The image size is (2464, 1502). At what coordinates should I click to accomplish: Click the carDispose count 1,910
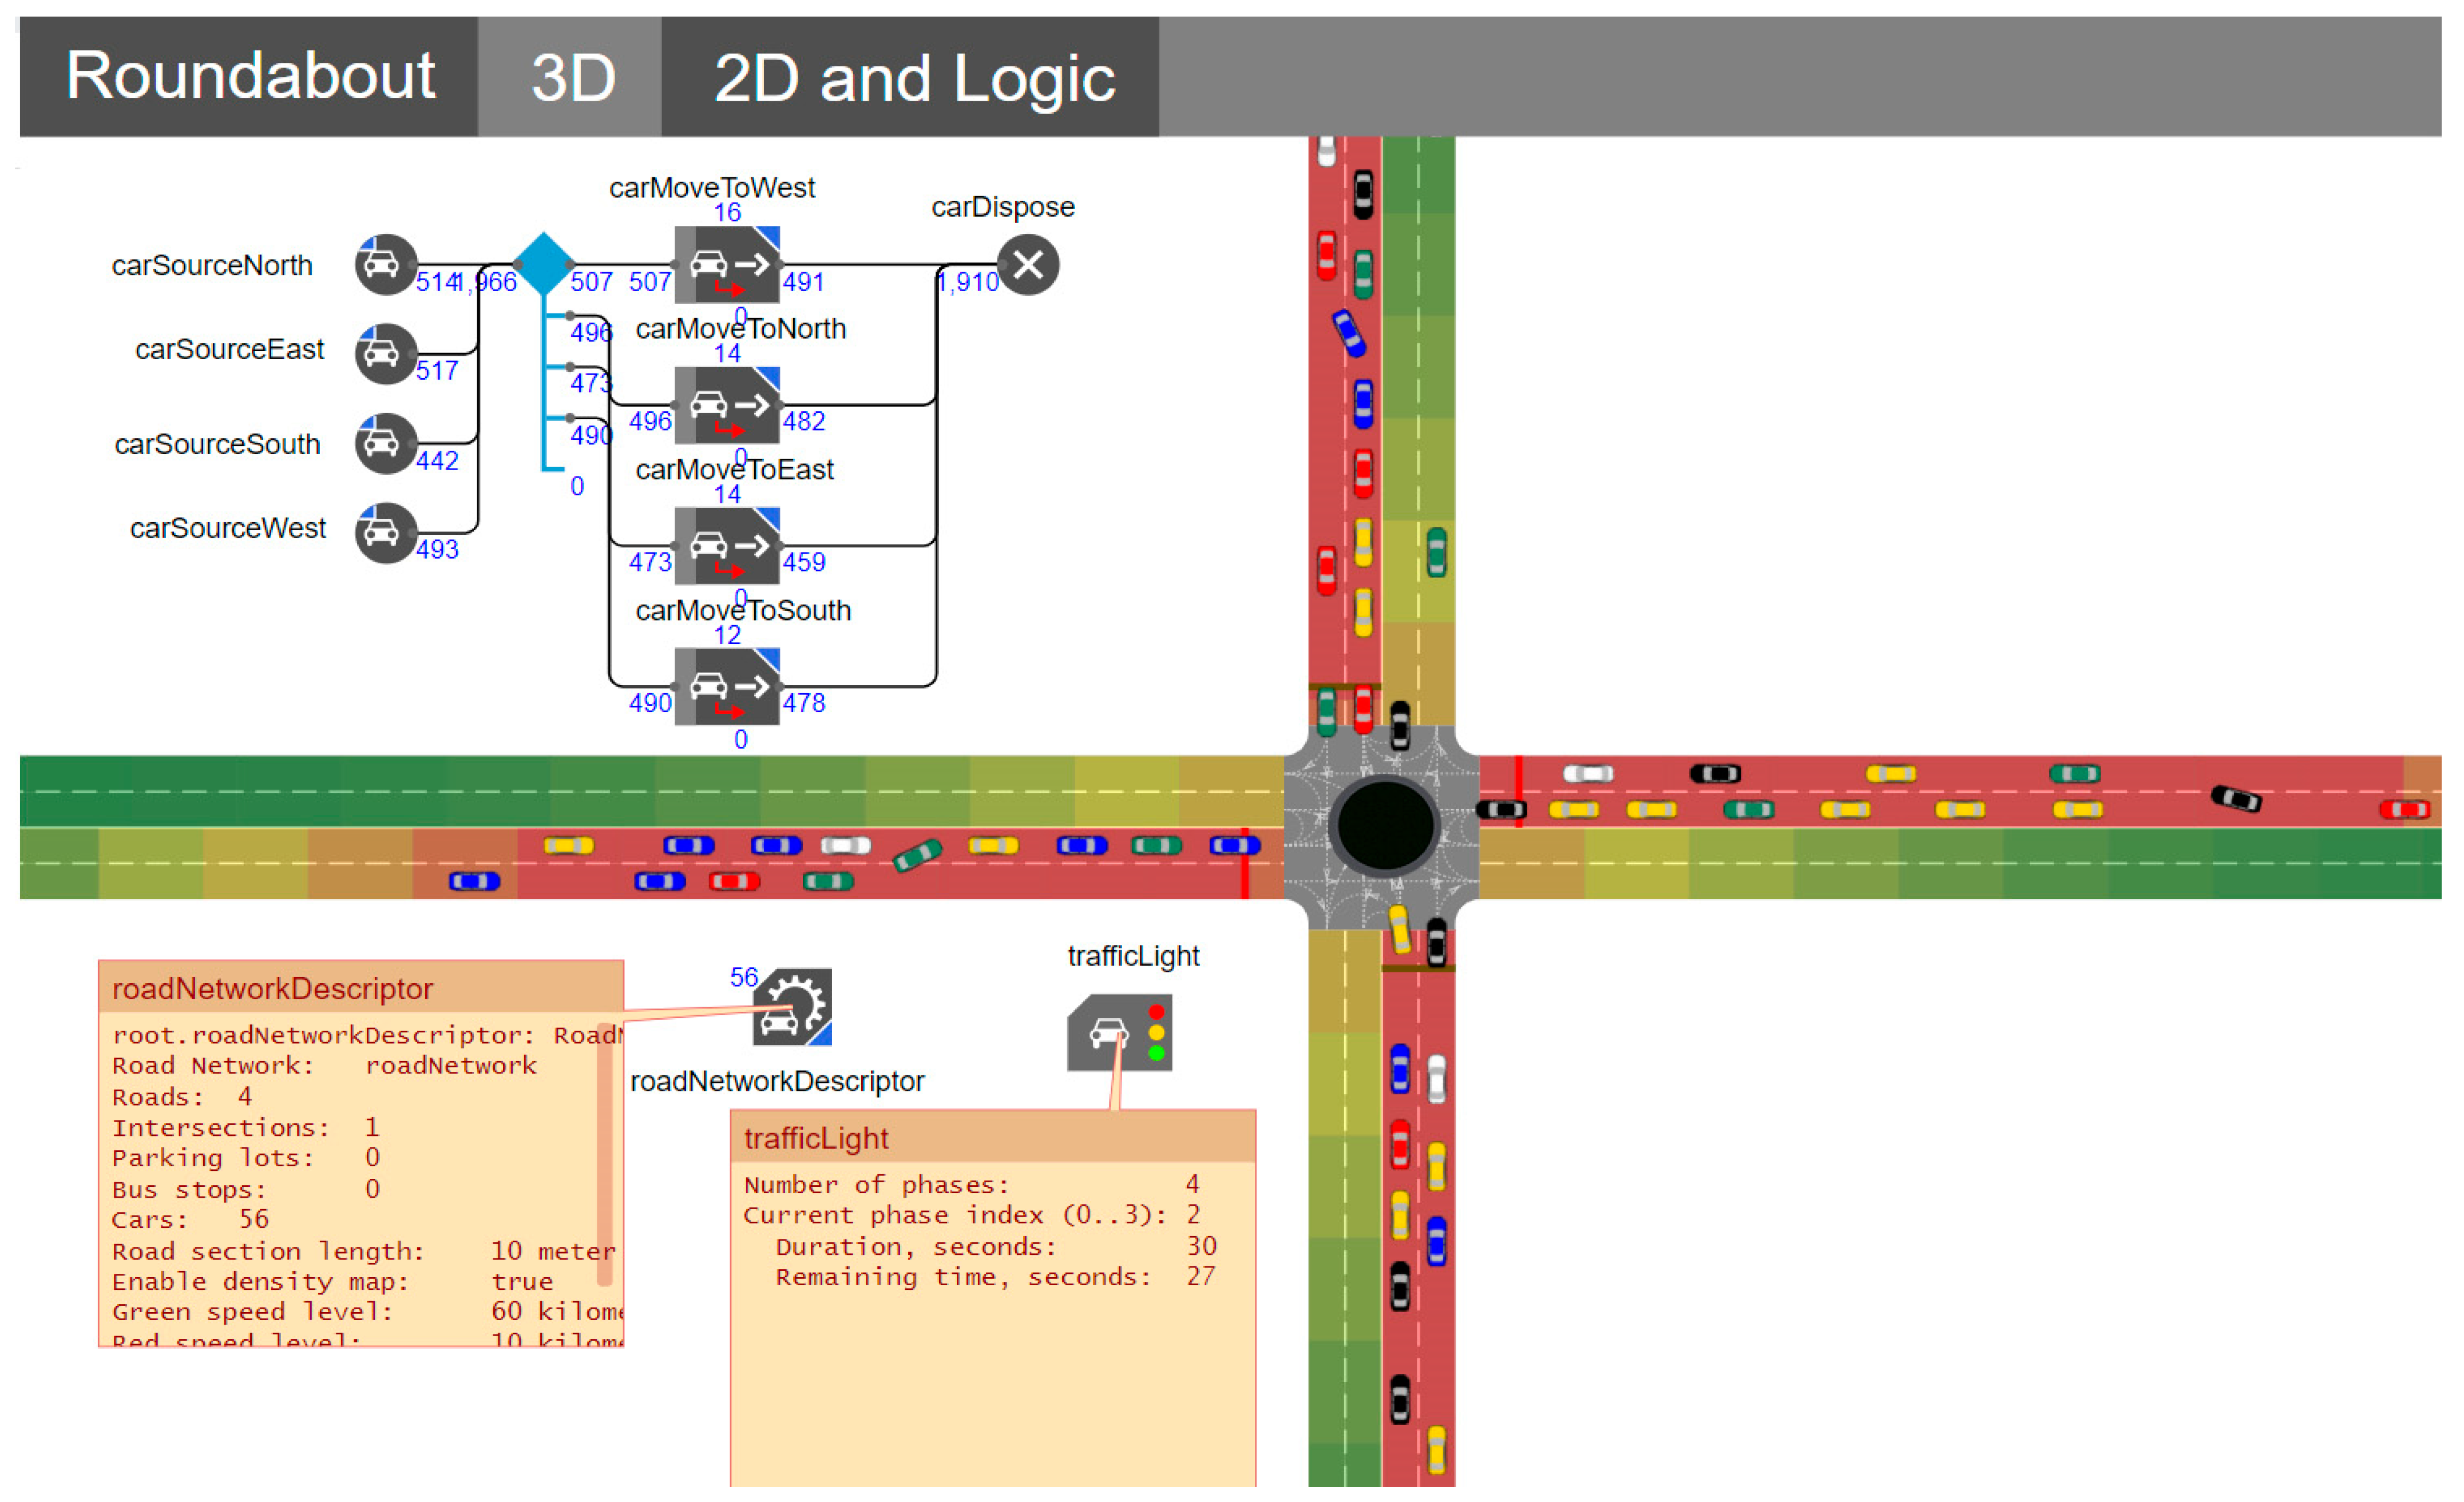pos(968,283)
